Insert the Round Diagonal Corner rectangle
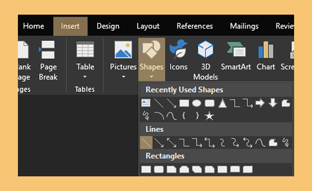This screenshot has width=312, height=191. pos(248,170)
